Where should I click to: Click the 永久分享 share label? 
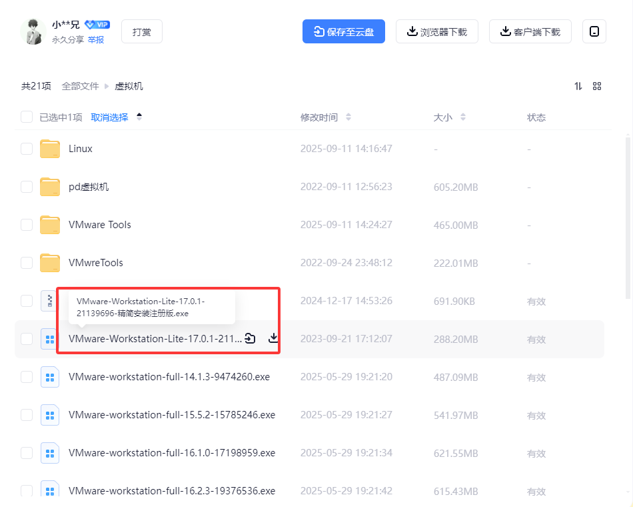point(68,39)
